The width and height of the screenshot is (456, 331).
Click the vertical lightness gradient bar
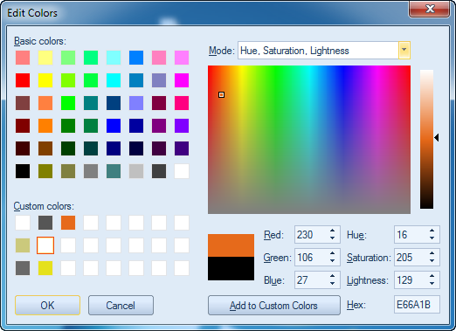426,139
